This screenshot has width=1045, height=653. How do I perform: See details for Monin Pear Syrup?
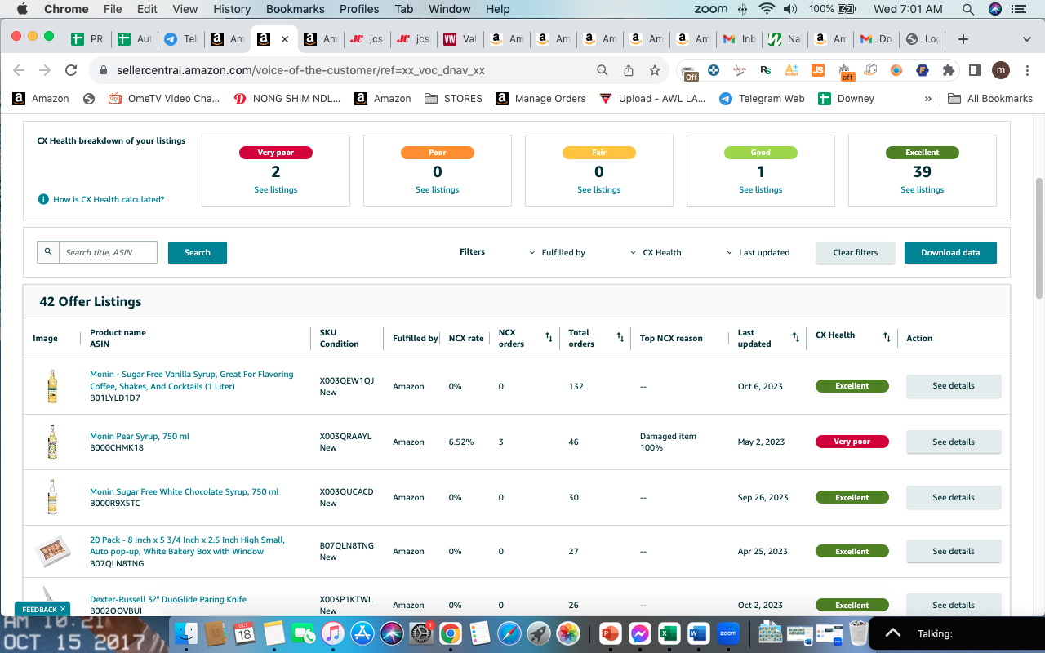click(x=954, y=442)
